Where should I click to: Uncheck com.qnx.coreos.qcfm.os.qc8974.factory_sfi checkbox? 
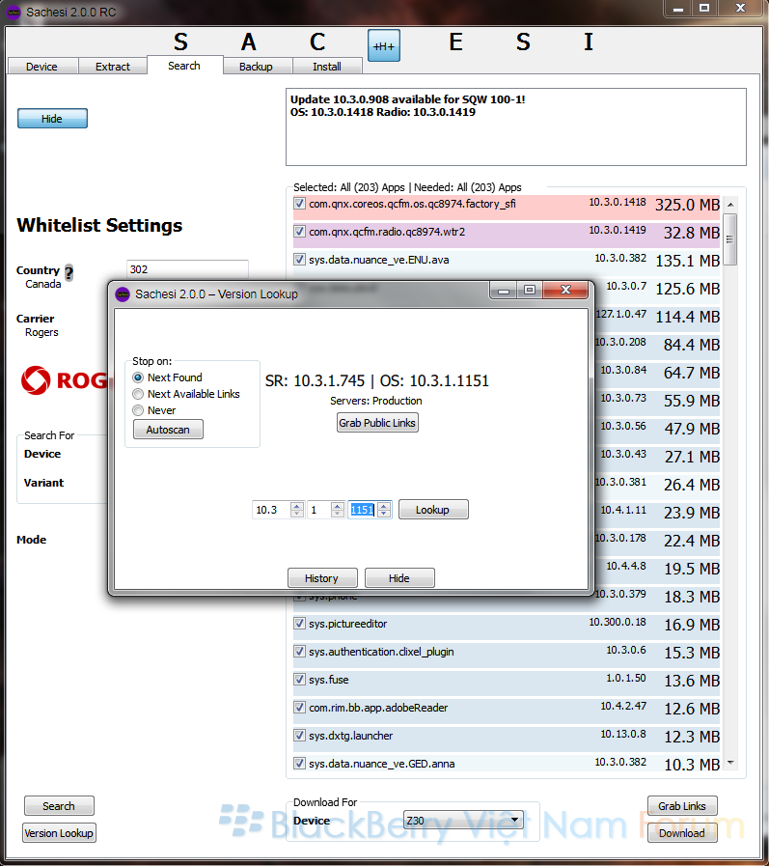[x=299, y=204]
